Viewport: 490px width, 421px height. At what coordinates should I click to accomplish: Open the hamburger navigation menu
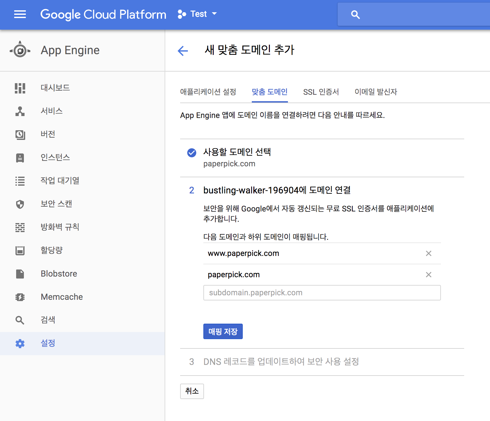(20, 14)
